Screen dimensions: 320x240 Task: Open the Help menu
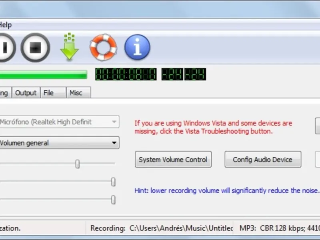pyautogui.click(x=6, y=25)
